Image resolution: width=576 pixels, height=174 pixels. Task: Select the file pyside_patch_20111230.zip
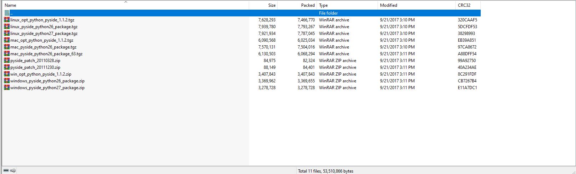click(35, 67)
